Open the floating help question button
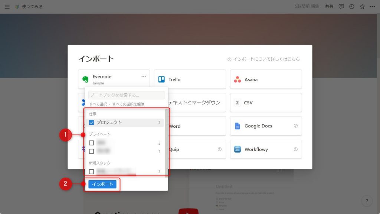Image resolution: width=380 pixels, height=214 pixels. [x=367, y=201]
